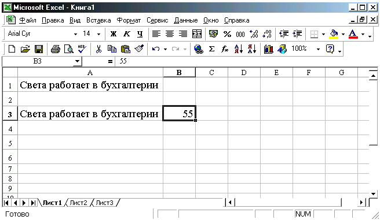Apply borders button
This screenshot has width=380, height=220.
click(314, 34)
